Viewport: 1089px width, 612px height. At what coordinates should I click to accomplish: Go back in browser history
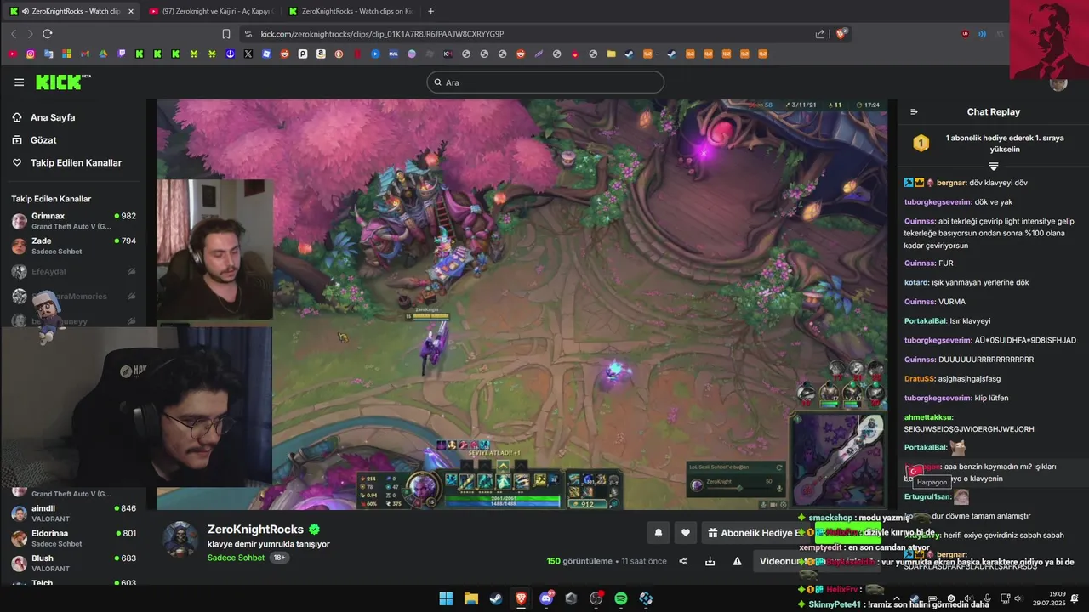pos(14,34)
